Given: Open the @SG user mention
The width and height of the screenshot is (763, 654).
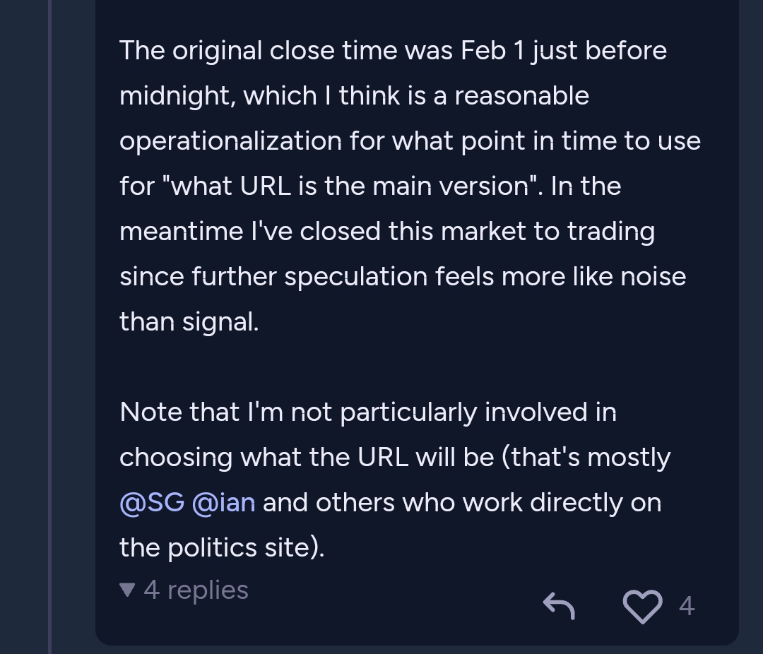Looking at the screenshot, I should tap(152, 502).
